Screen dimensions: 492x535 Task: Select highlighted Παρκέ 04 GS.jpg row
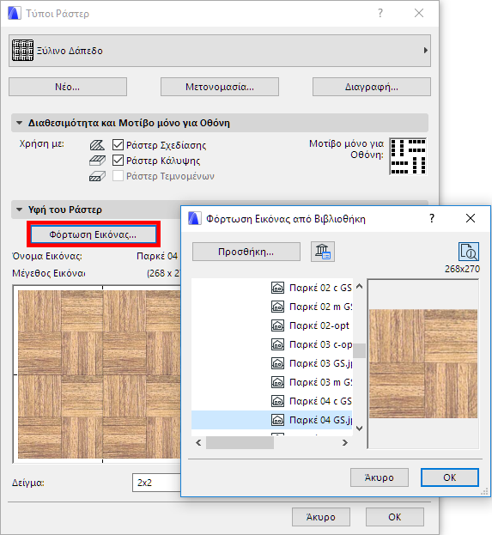point(272,420)
